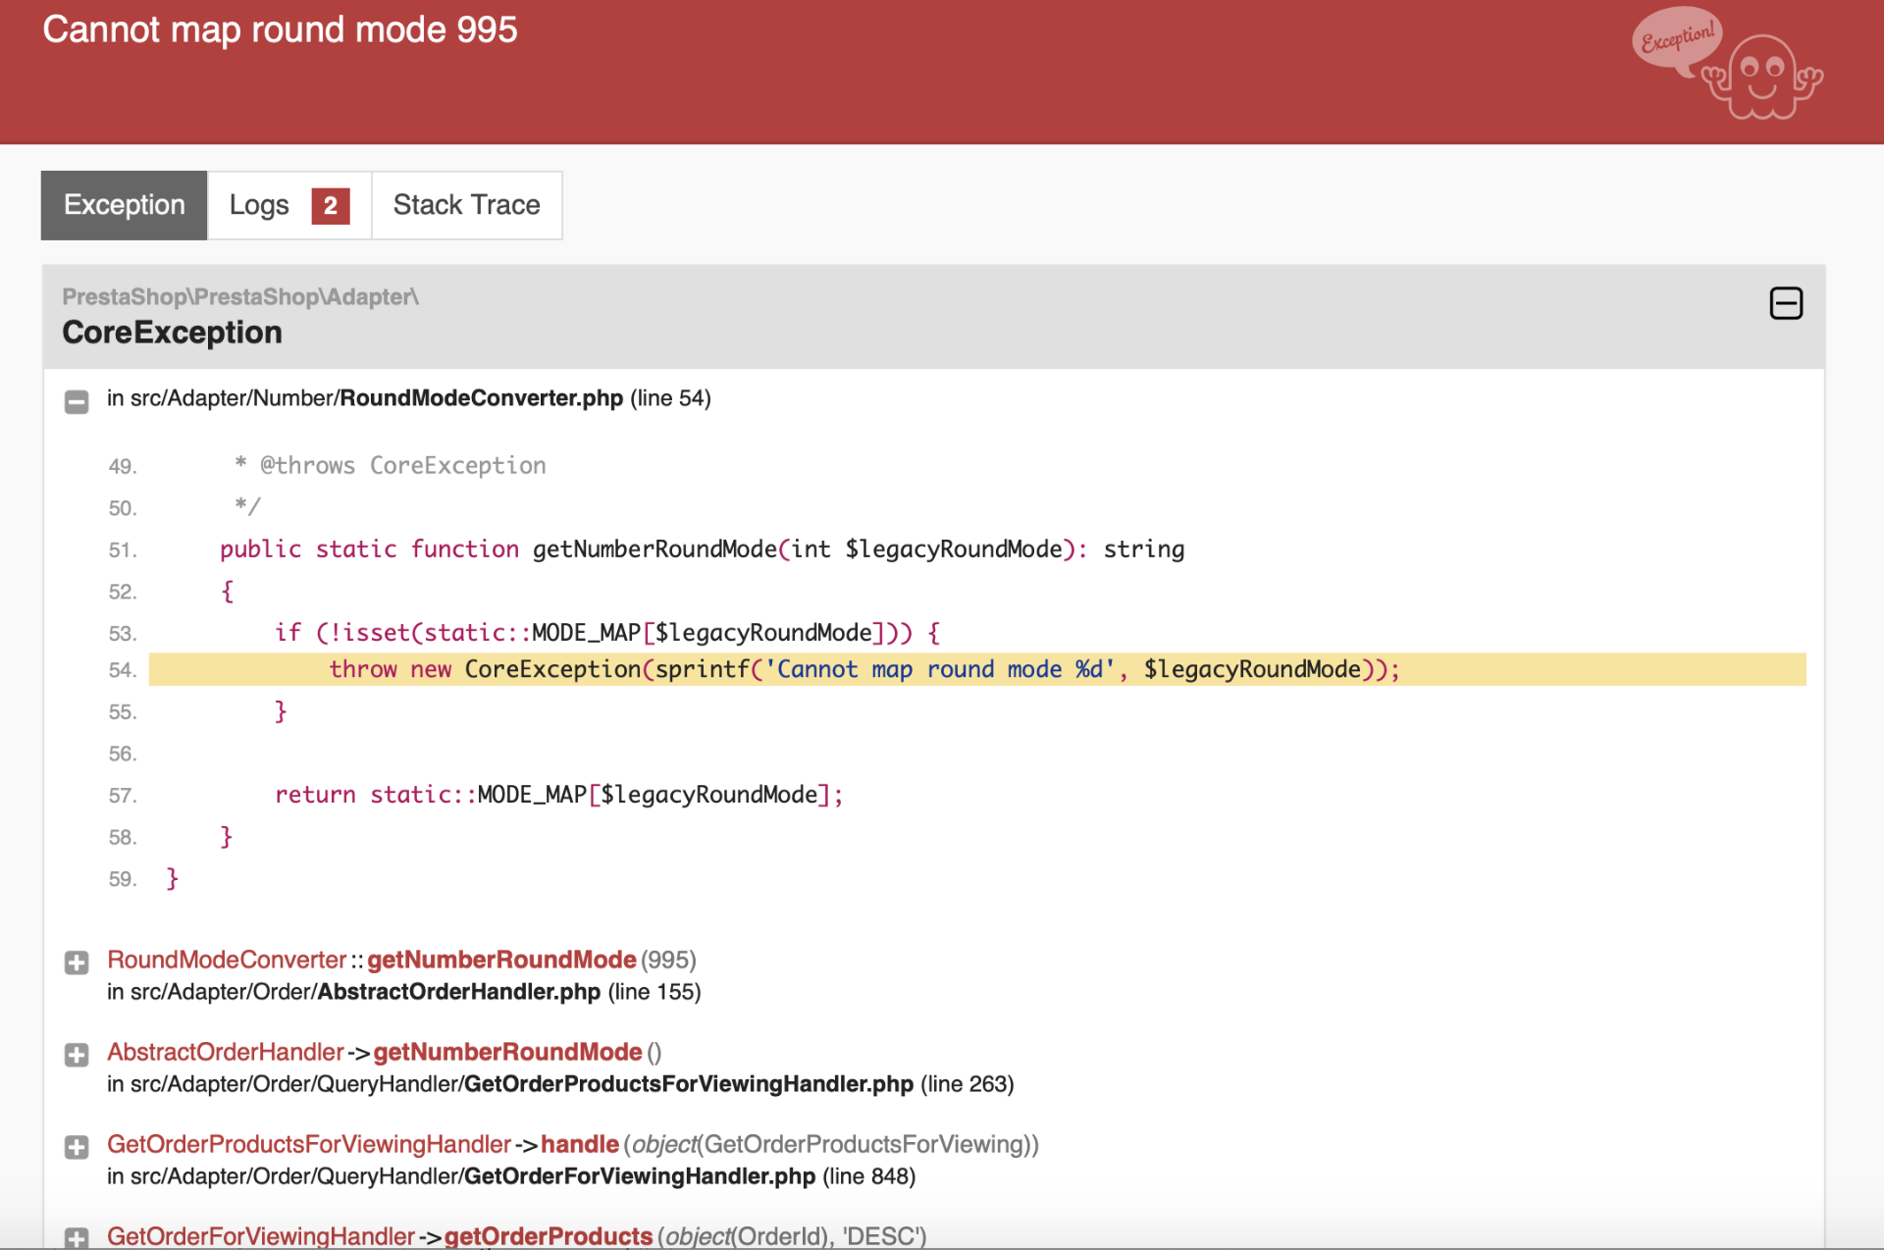Open AbstractOrderHandler.php line 155 file link
Screen dimensions: 1884x1250
pos(458,992)
